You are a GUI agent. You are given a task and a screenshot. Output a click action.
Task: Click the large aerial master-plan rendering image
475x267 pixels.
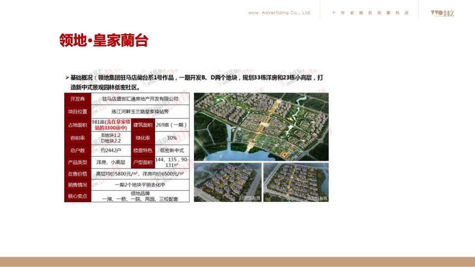pyautogui.click(x=261, y=127)
